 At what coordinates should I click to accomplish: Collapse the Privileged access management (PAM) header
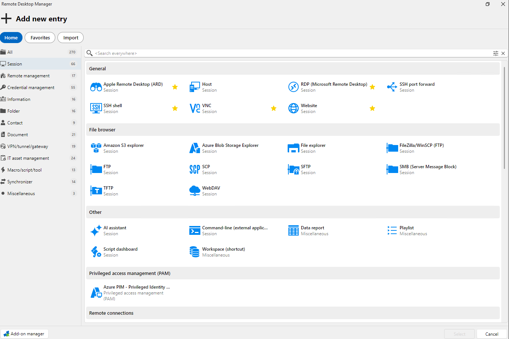click(293, 273)
